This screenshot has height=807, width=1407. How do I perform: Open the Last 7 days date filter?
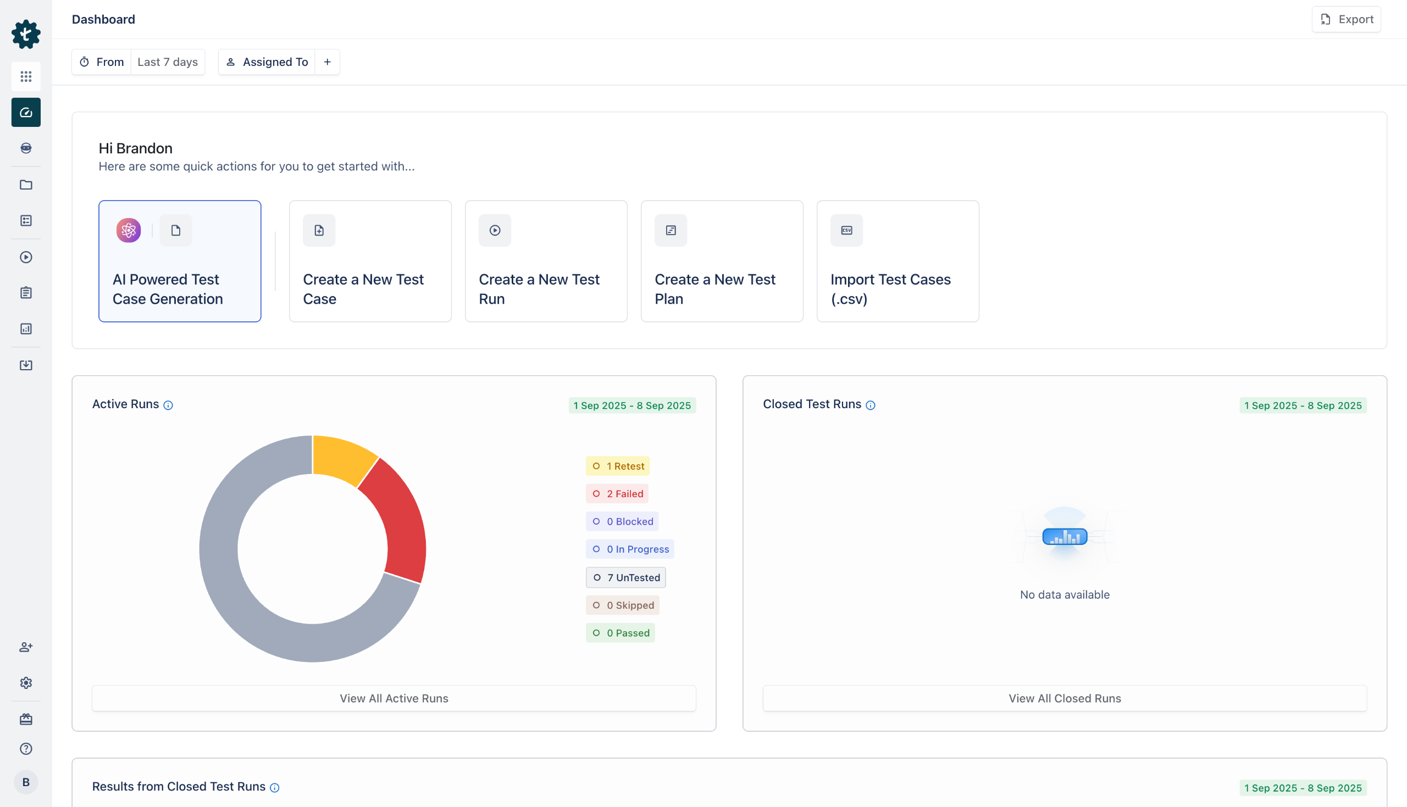(x=168, y=62)
